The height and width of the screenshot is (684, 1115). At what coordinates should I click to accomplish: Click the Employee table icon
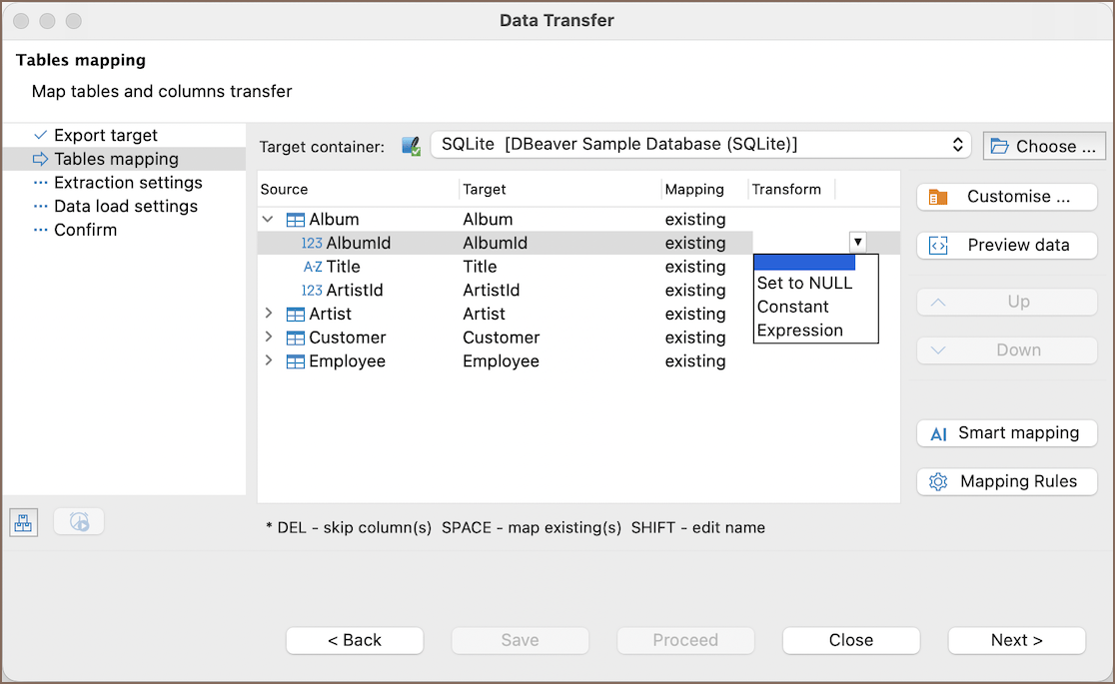click(296, 361)
